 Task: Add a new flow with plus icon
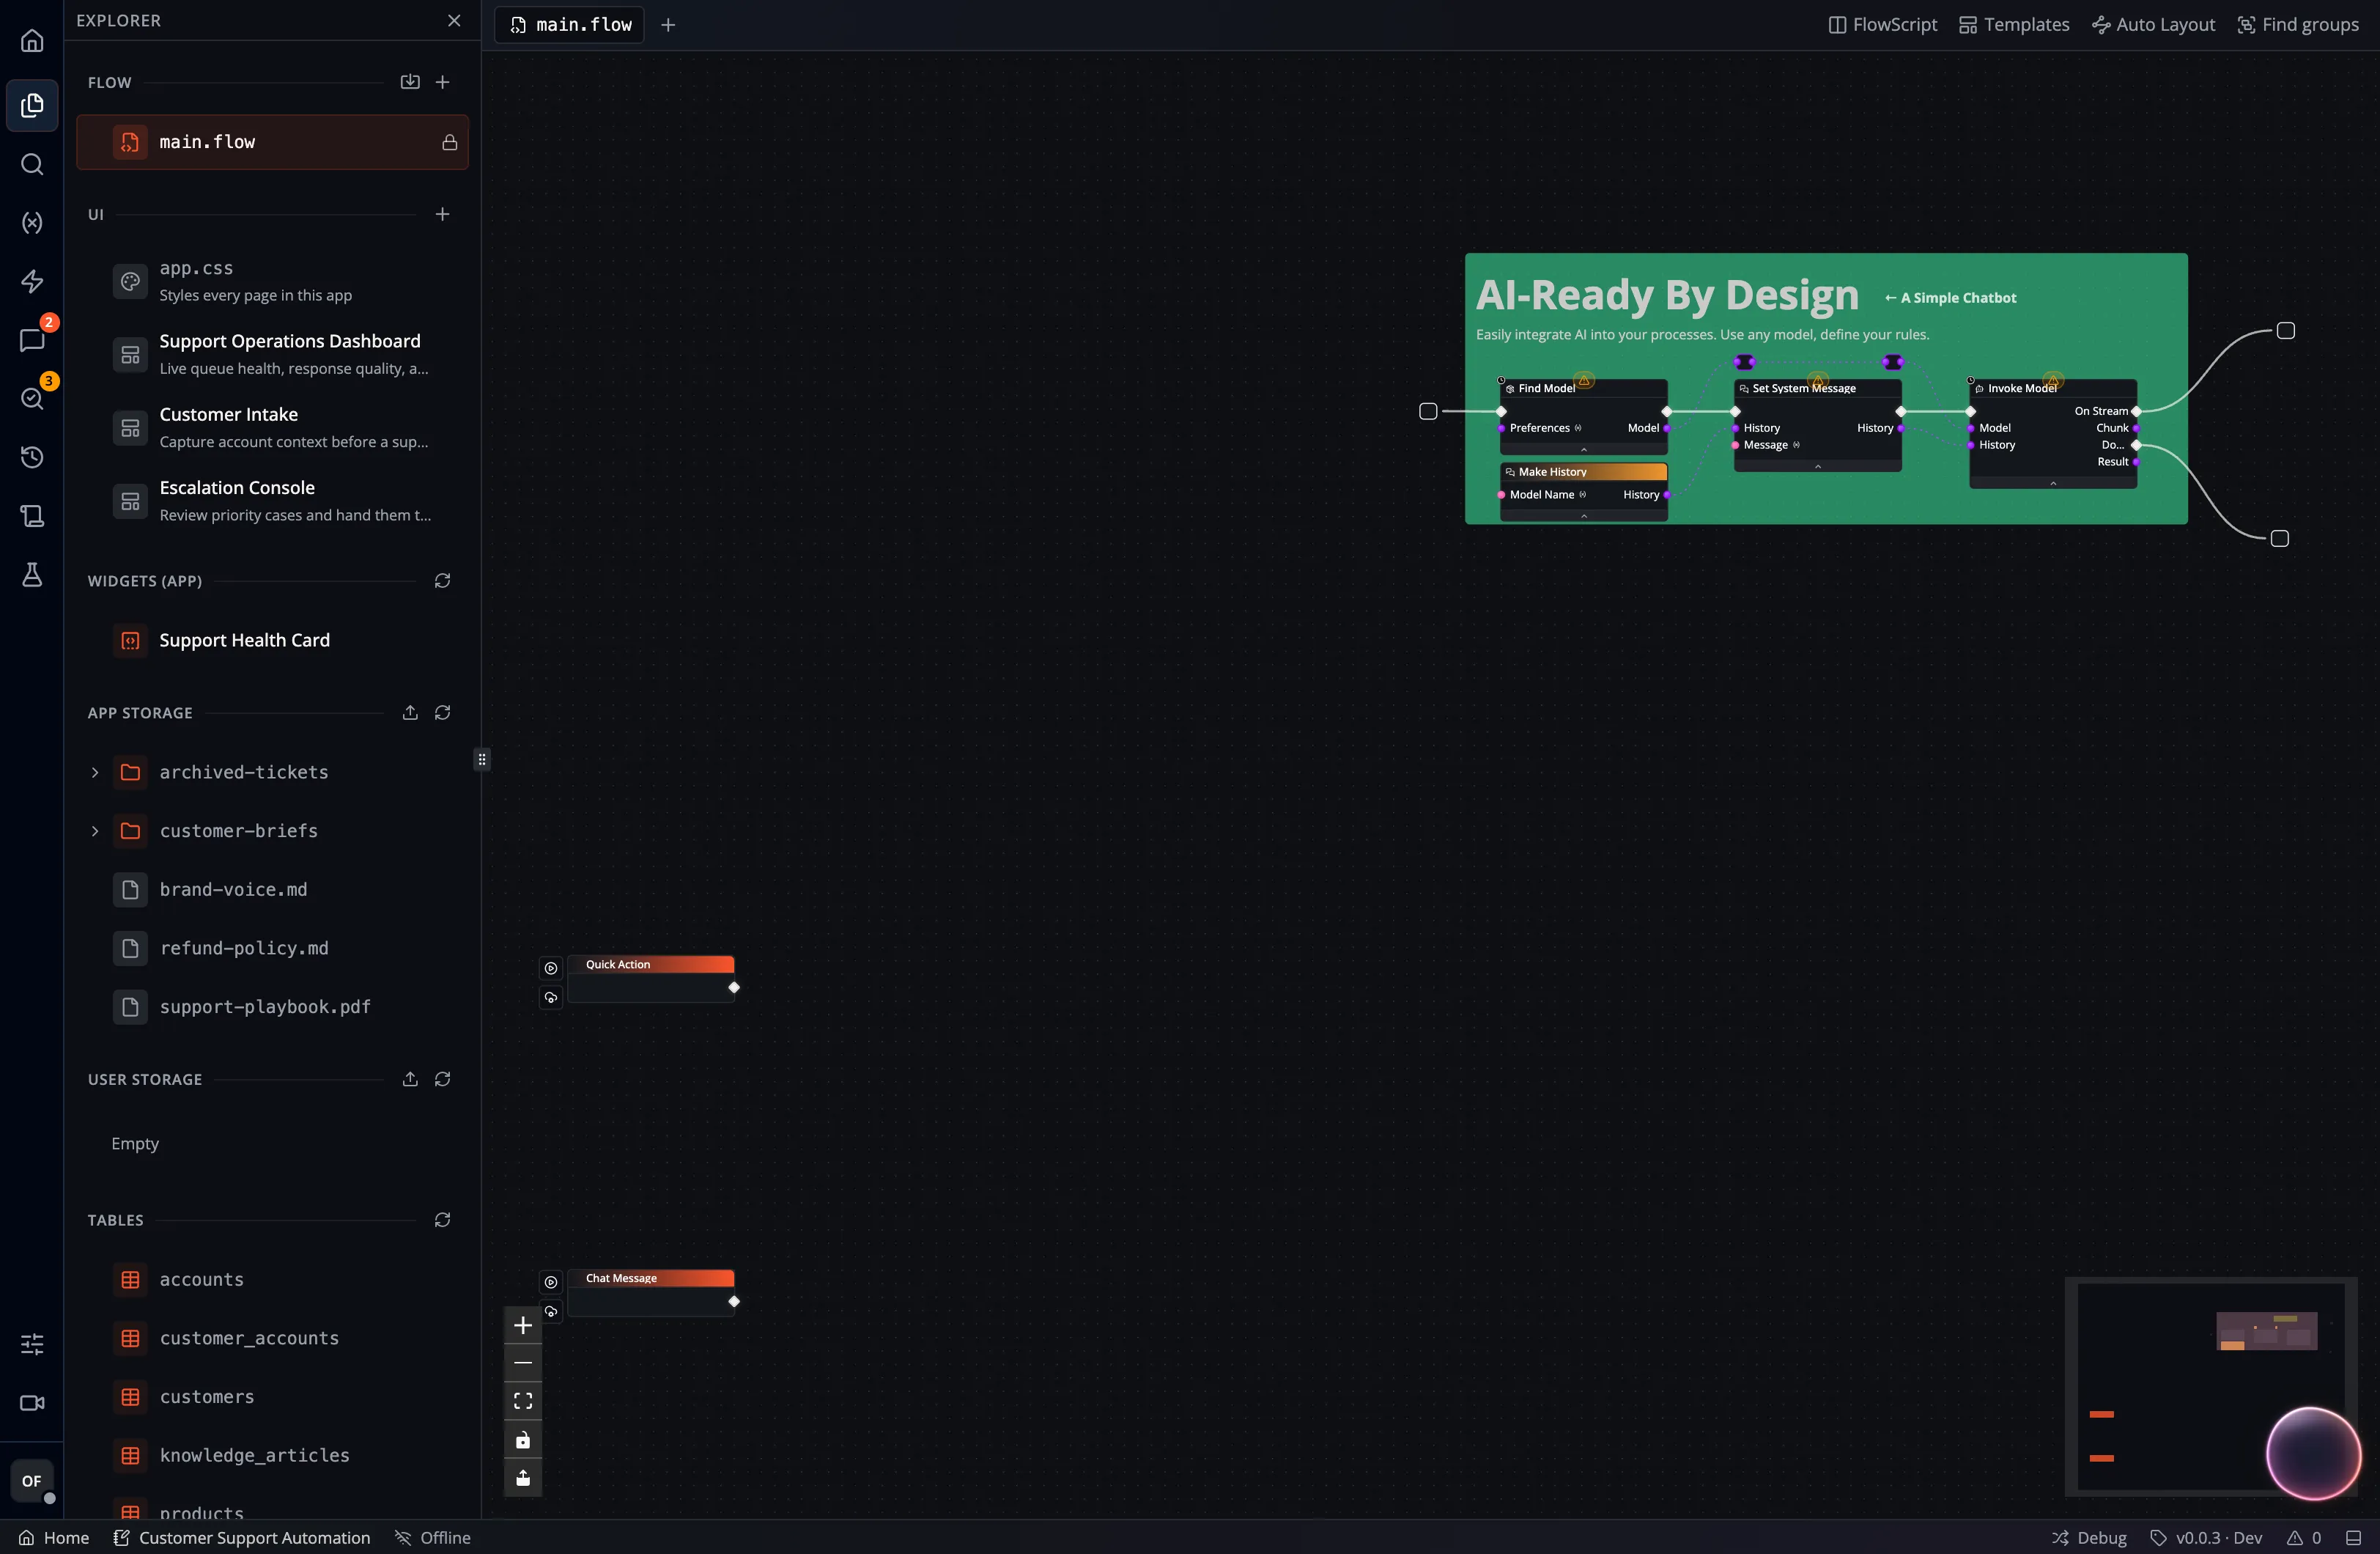pos(442,82)
